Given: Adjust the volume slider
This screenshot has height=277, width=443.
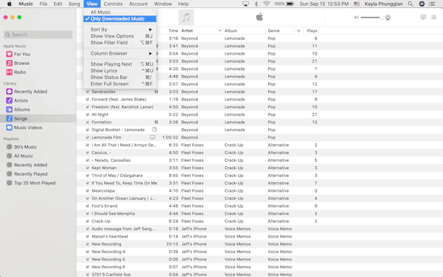Looking at the screenshot, I should [372, 17].
